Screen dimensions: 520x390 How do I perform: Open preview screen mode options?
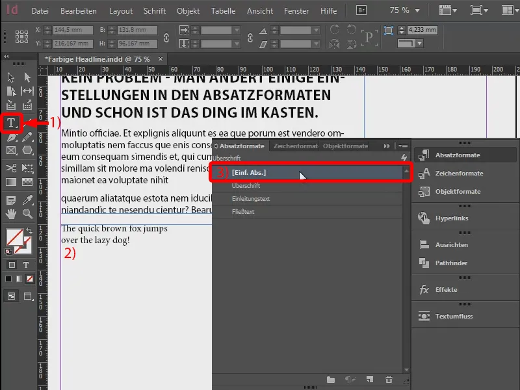coord(28,296)
